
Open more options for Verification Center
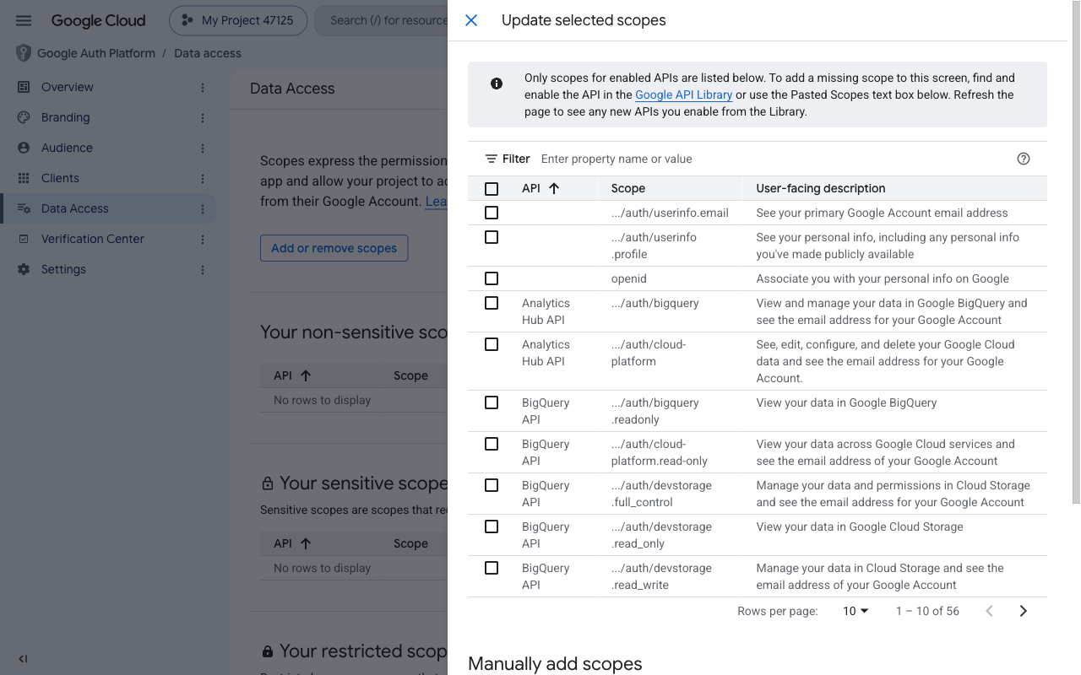click(x=203, y=239)
